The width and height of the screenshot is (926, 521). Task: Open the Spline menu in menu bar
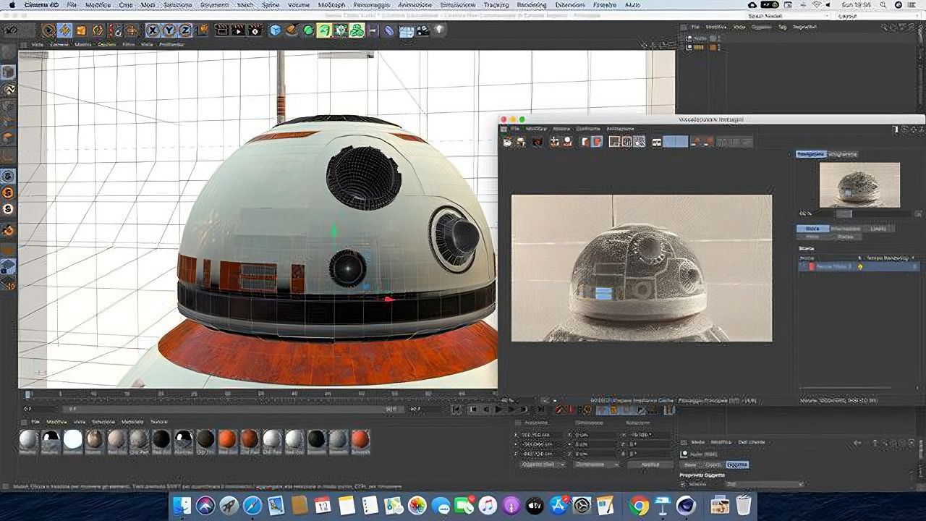tap(269, 4)
